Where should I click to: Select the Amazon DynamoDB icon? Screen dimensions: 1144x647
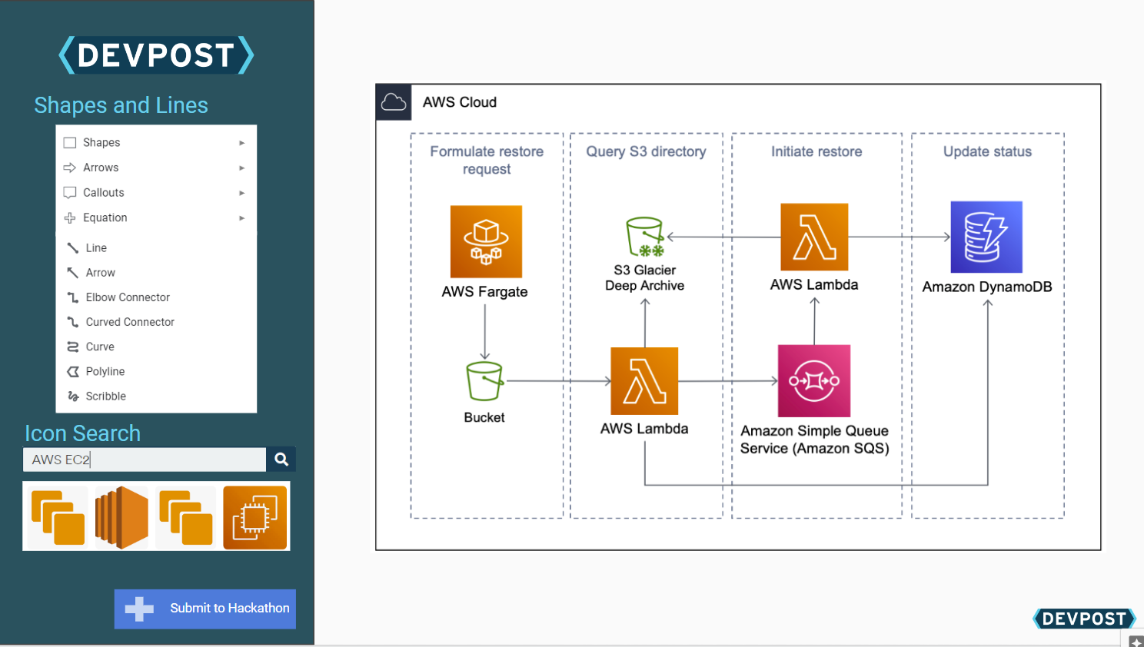coord(986,237)
